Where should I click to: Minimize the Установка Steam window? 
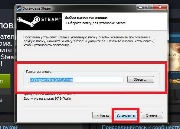(140, 7)
